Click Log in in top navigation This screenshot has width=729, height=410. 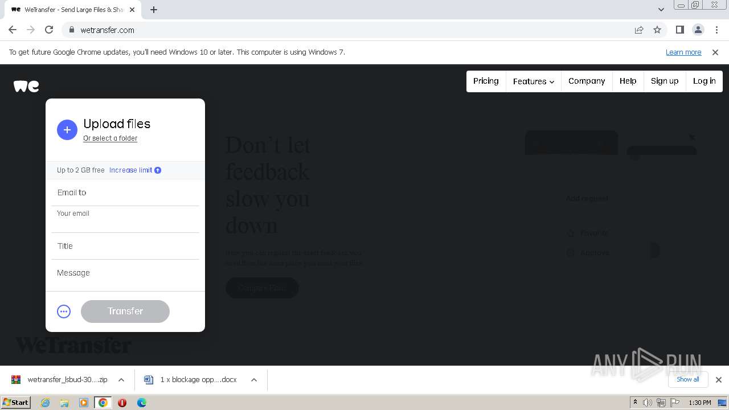tap(705, 81)
